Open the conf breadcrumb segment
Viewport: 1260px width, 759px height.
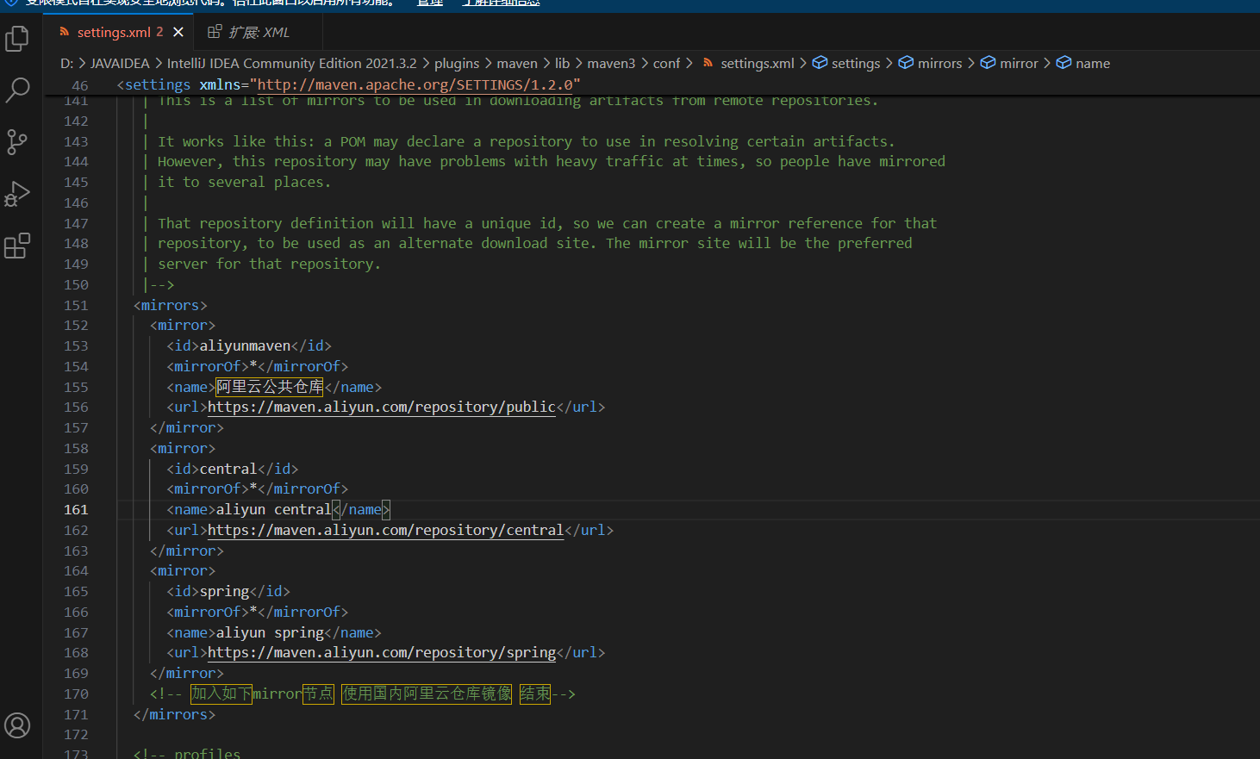coord(666,63)
